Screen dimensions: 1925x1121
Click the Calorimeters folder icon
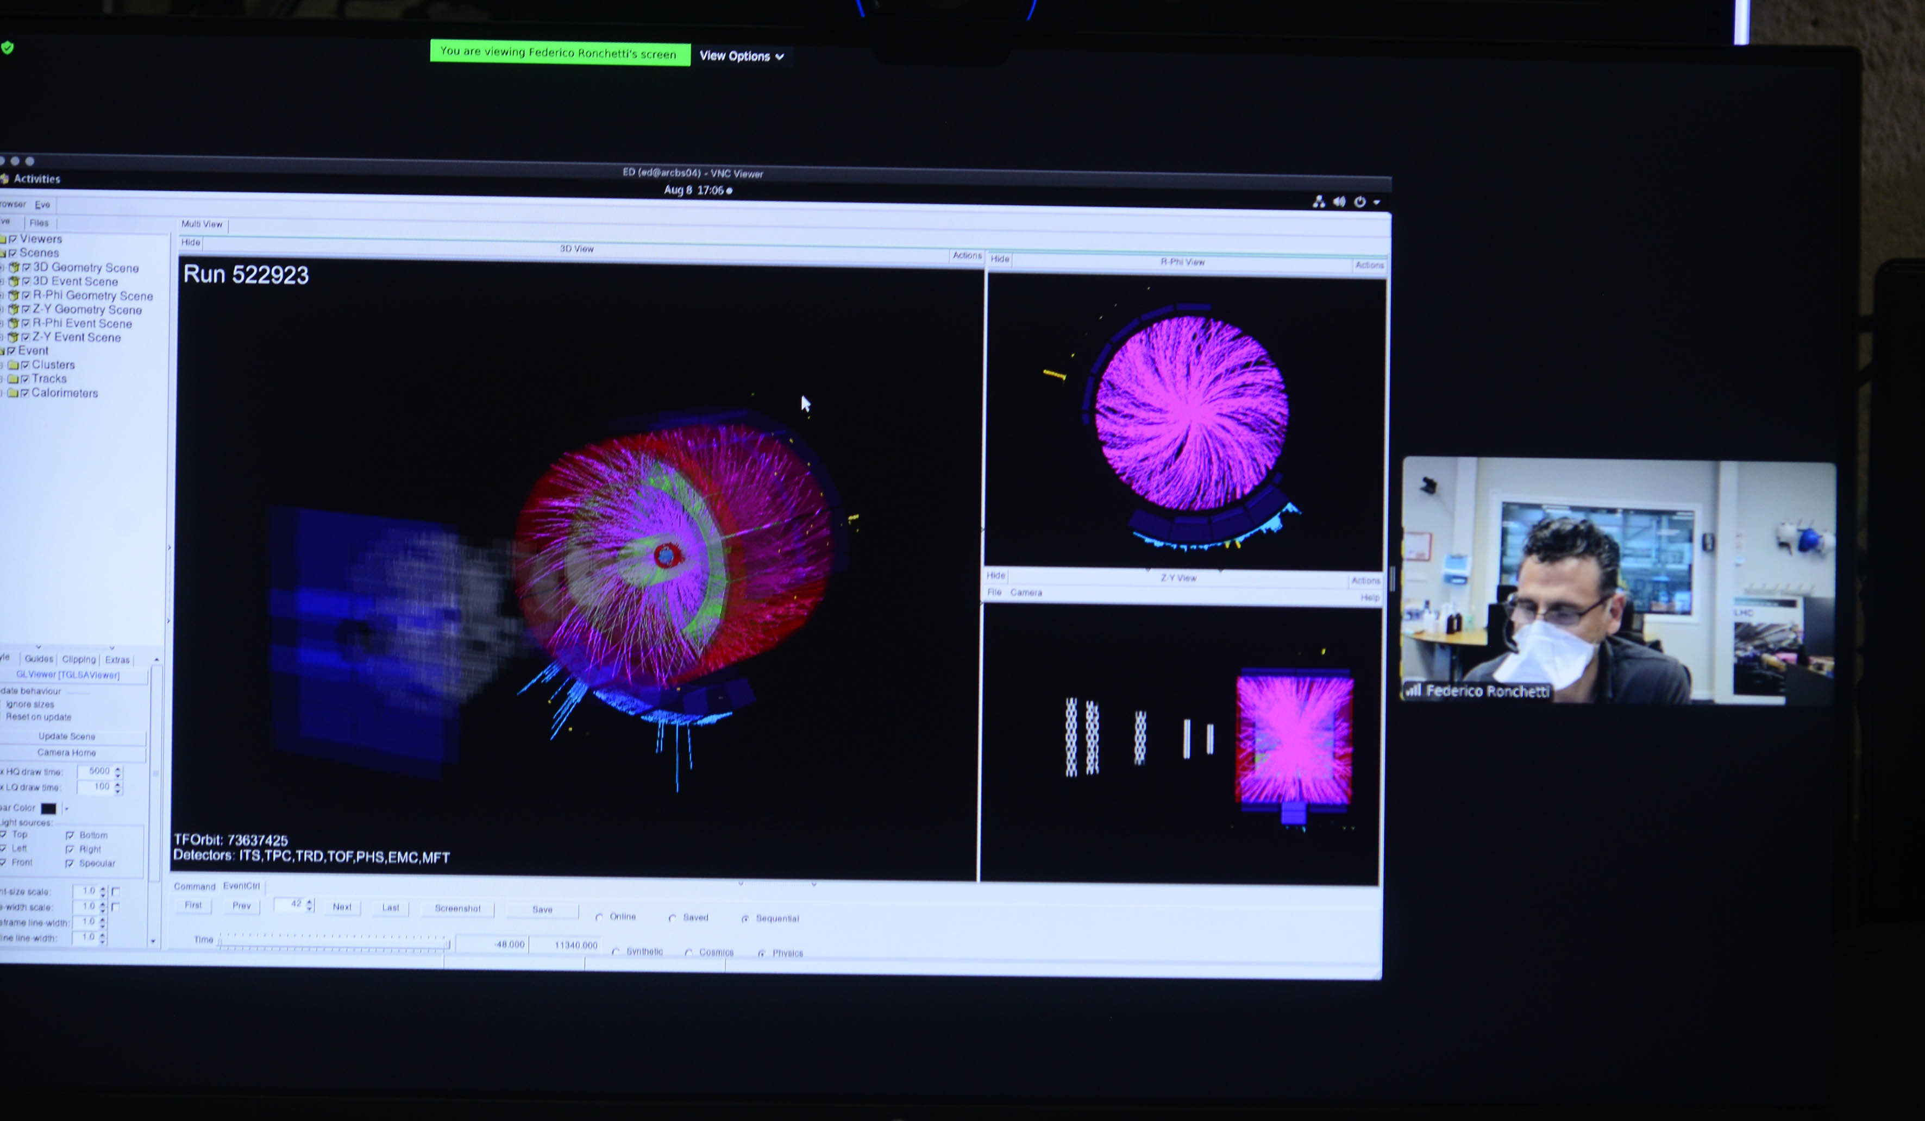pos(12,393)
